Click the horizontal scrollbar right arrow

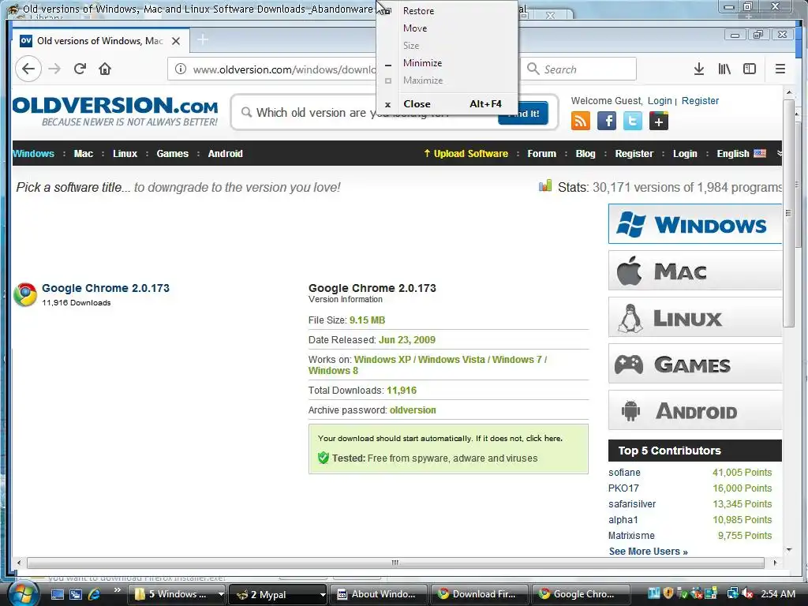pos(775,563)
